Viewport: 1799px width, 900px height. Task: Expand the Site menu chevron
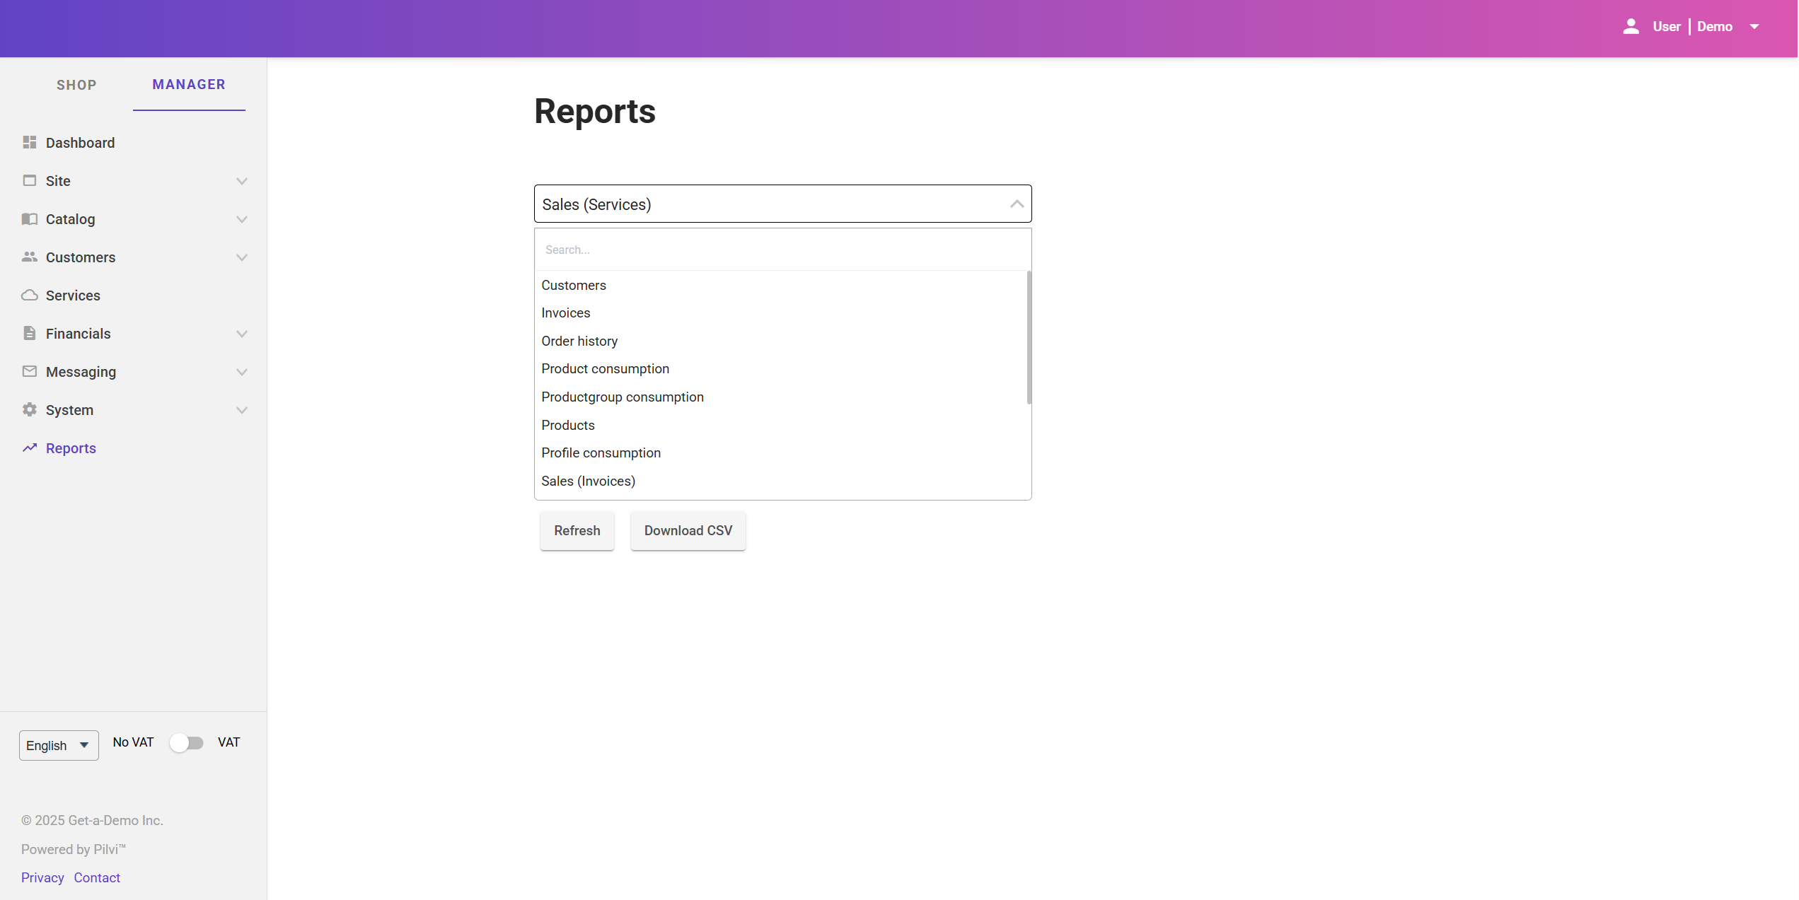click(x=242, y=181)
